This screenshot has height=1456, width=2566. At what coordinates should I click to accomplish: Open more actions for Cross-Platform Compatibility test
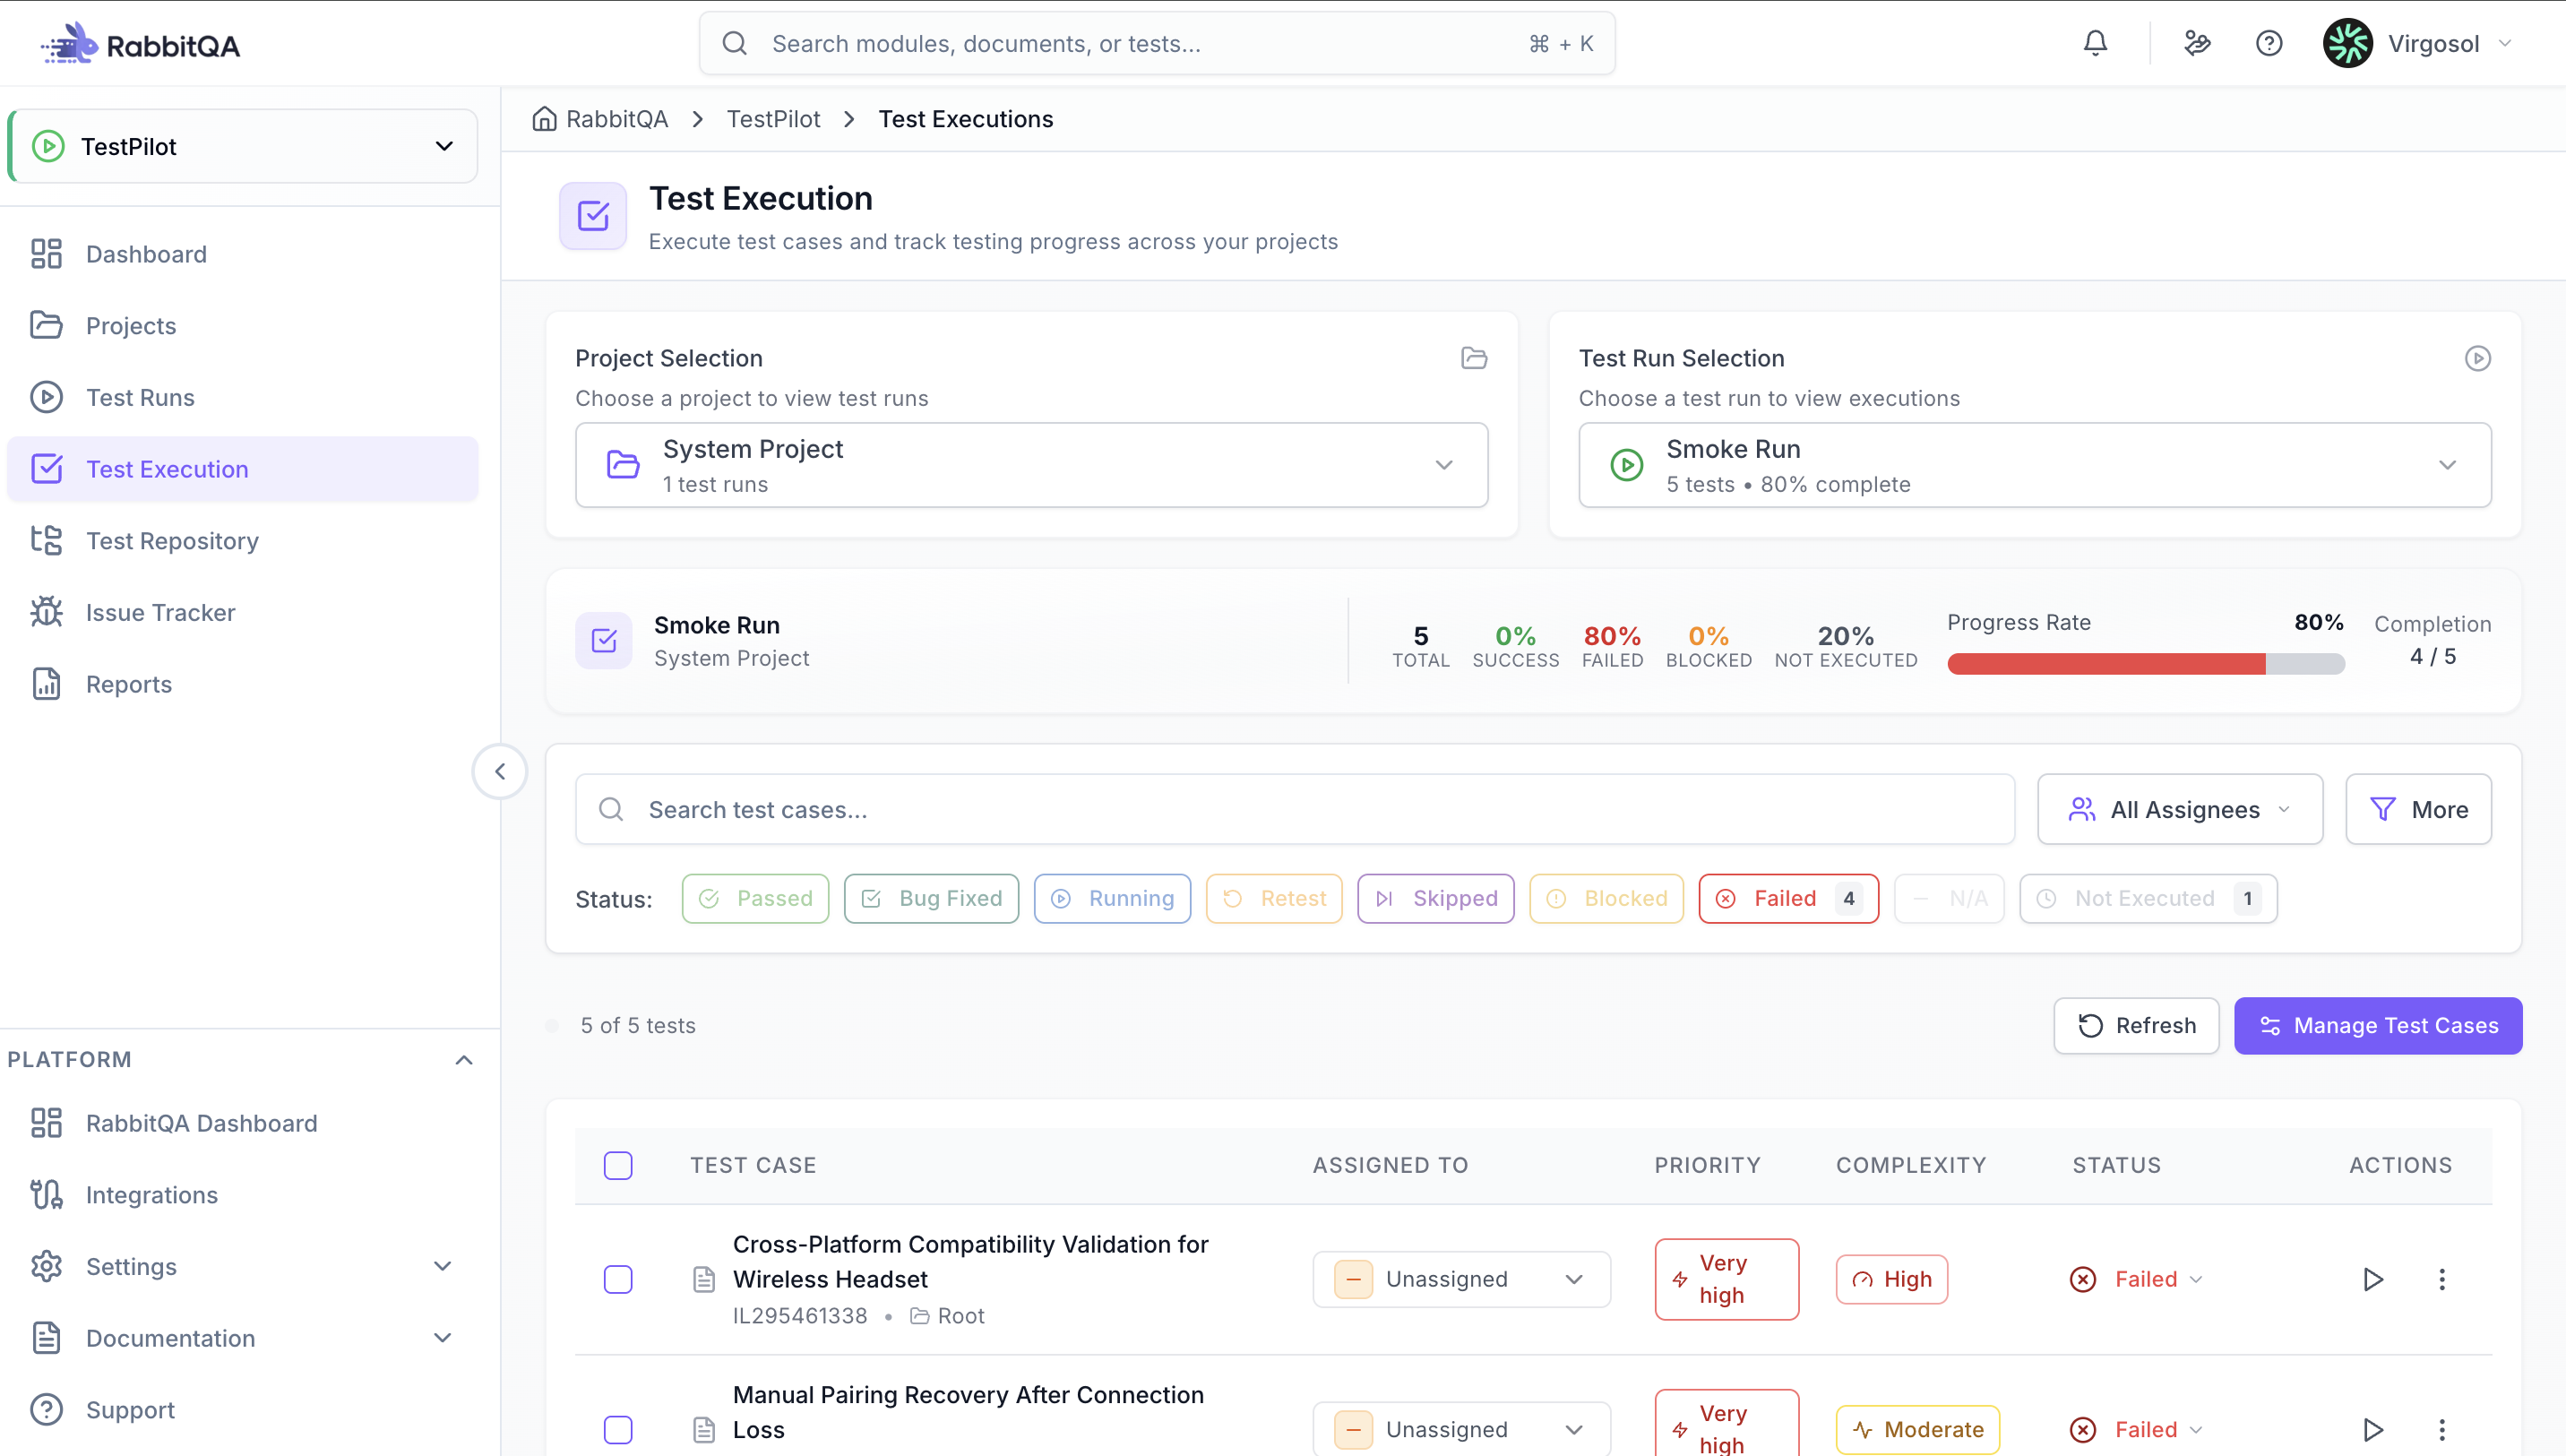[x=2442, y=1279]
